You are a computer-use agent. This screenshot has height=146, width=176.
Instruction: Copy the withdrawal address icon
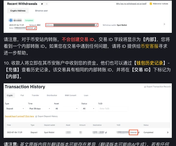[96, 25]
